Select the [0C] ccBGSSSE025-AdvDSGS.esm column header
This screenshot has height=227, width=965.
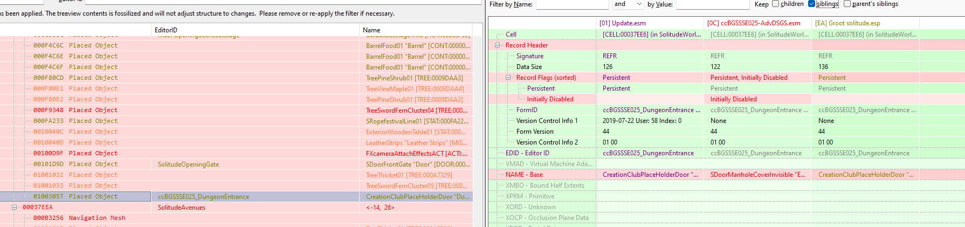(x=757, y=23)
